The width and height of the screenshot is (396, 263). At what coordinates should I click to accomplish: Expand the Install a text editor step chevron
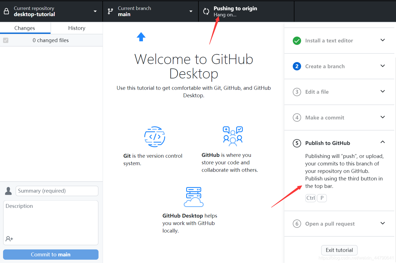point(383,40)
